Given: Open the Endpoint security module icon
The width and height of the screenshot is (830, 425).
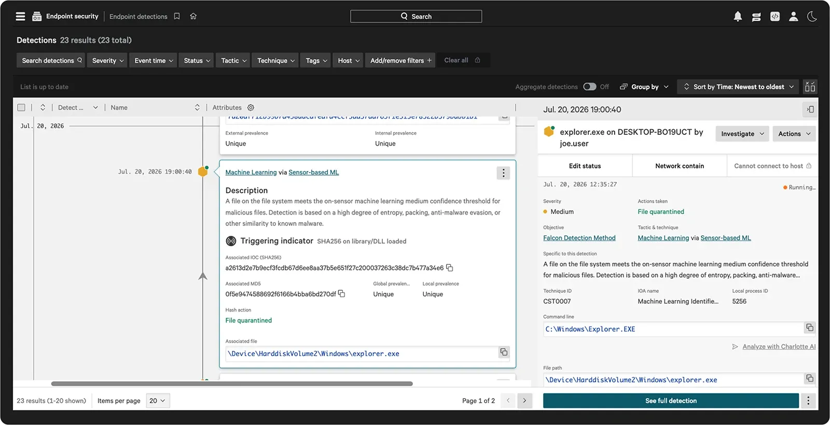Looking at the screenshot, I should click(x=37, y=17).
